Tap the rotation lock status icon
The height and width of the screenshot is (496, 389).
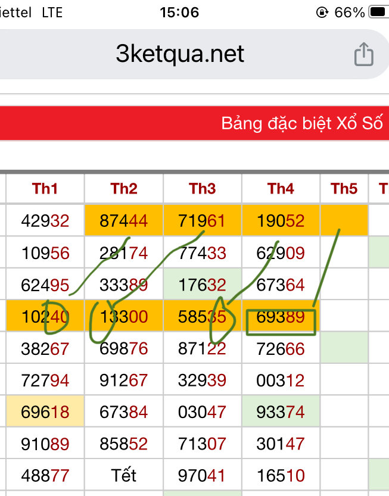(322, 13)
